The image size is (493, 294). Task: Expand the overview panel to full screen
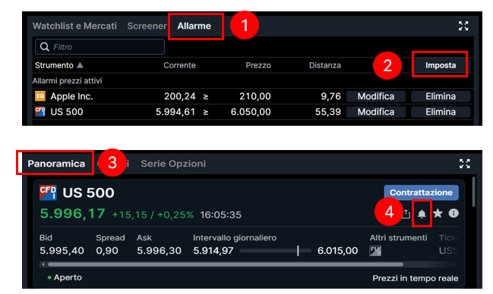click(464, 164)
